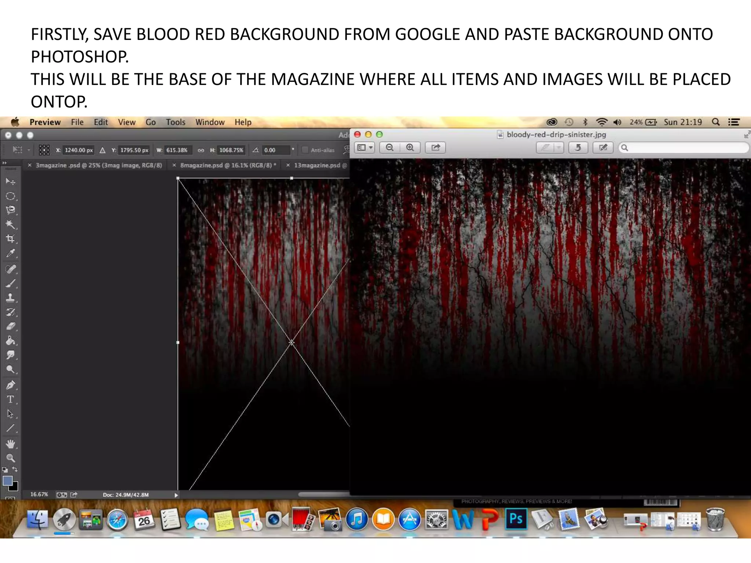Expand the collapsed tools panel arrows
Image resolution: width=751 pixels, height=563 pixels.
coord(5,163)
